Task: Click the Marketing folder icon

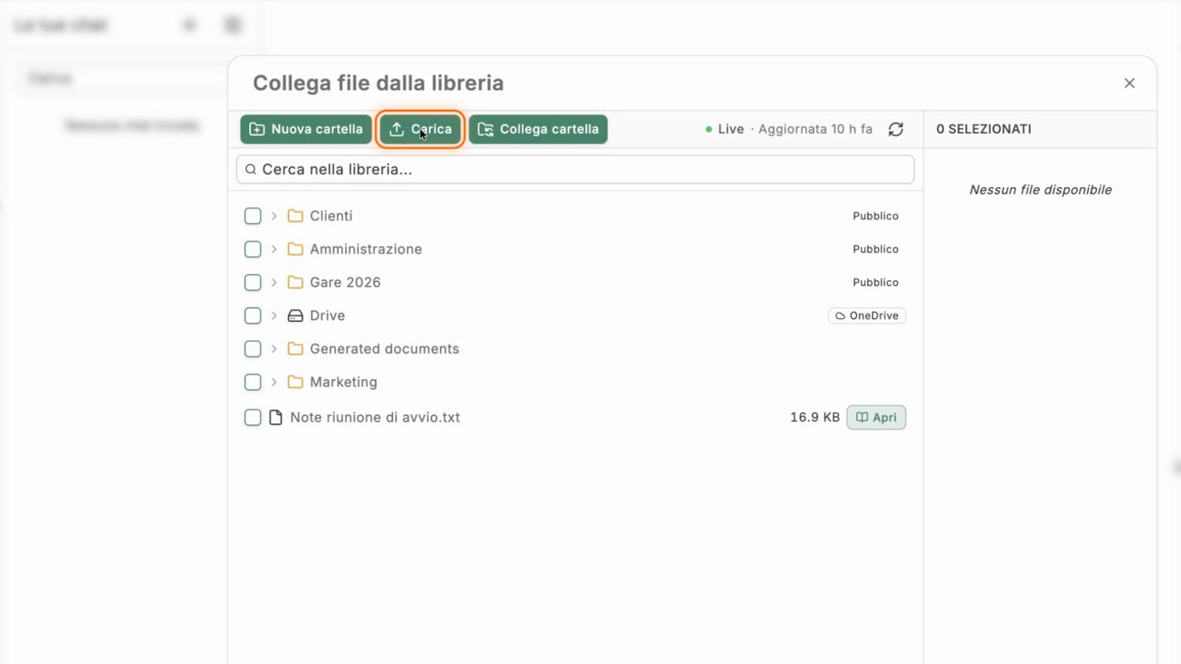Action: click(x=295, y=382)
